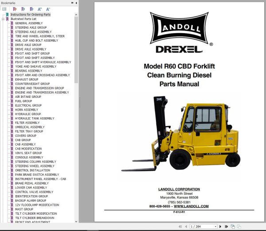
Task: Open STEERING AXLE ASSEMBLY bookmark
Action: tap(33, 32)
